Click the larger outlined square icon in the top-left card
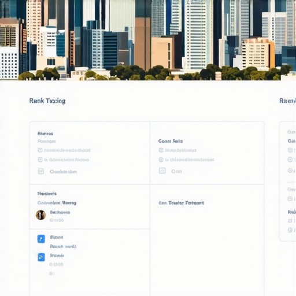Screen dimensions: 296x296 [41, 171]
